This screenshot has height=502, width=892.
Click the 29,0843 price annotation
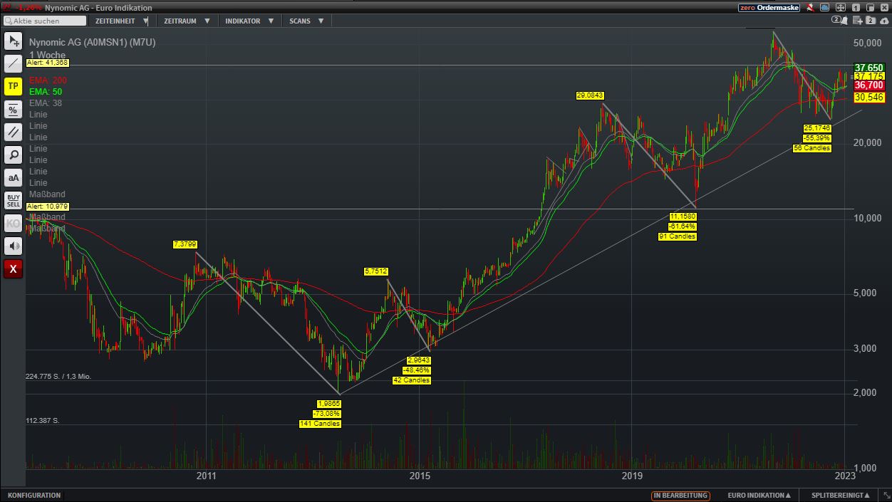(591, 95)
